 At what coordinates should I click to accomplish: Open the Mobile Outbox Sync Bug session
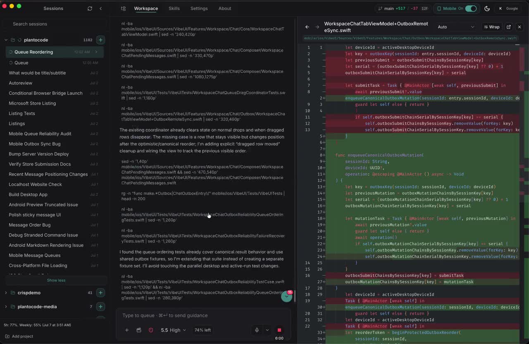pyautogui.click(x=54, y=144)
